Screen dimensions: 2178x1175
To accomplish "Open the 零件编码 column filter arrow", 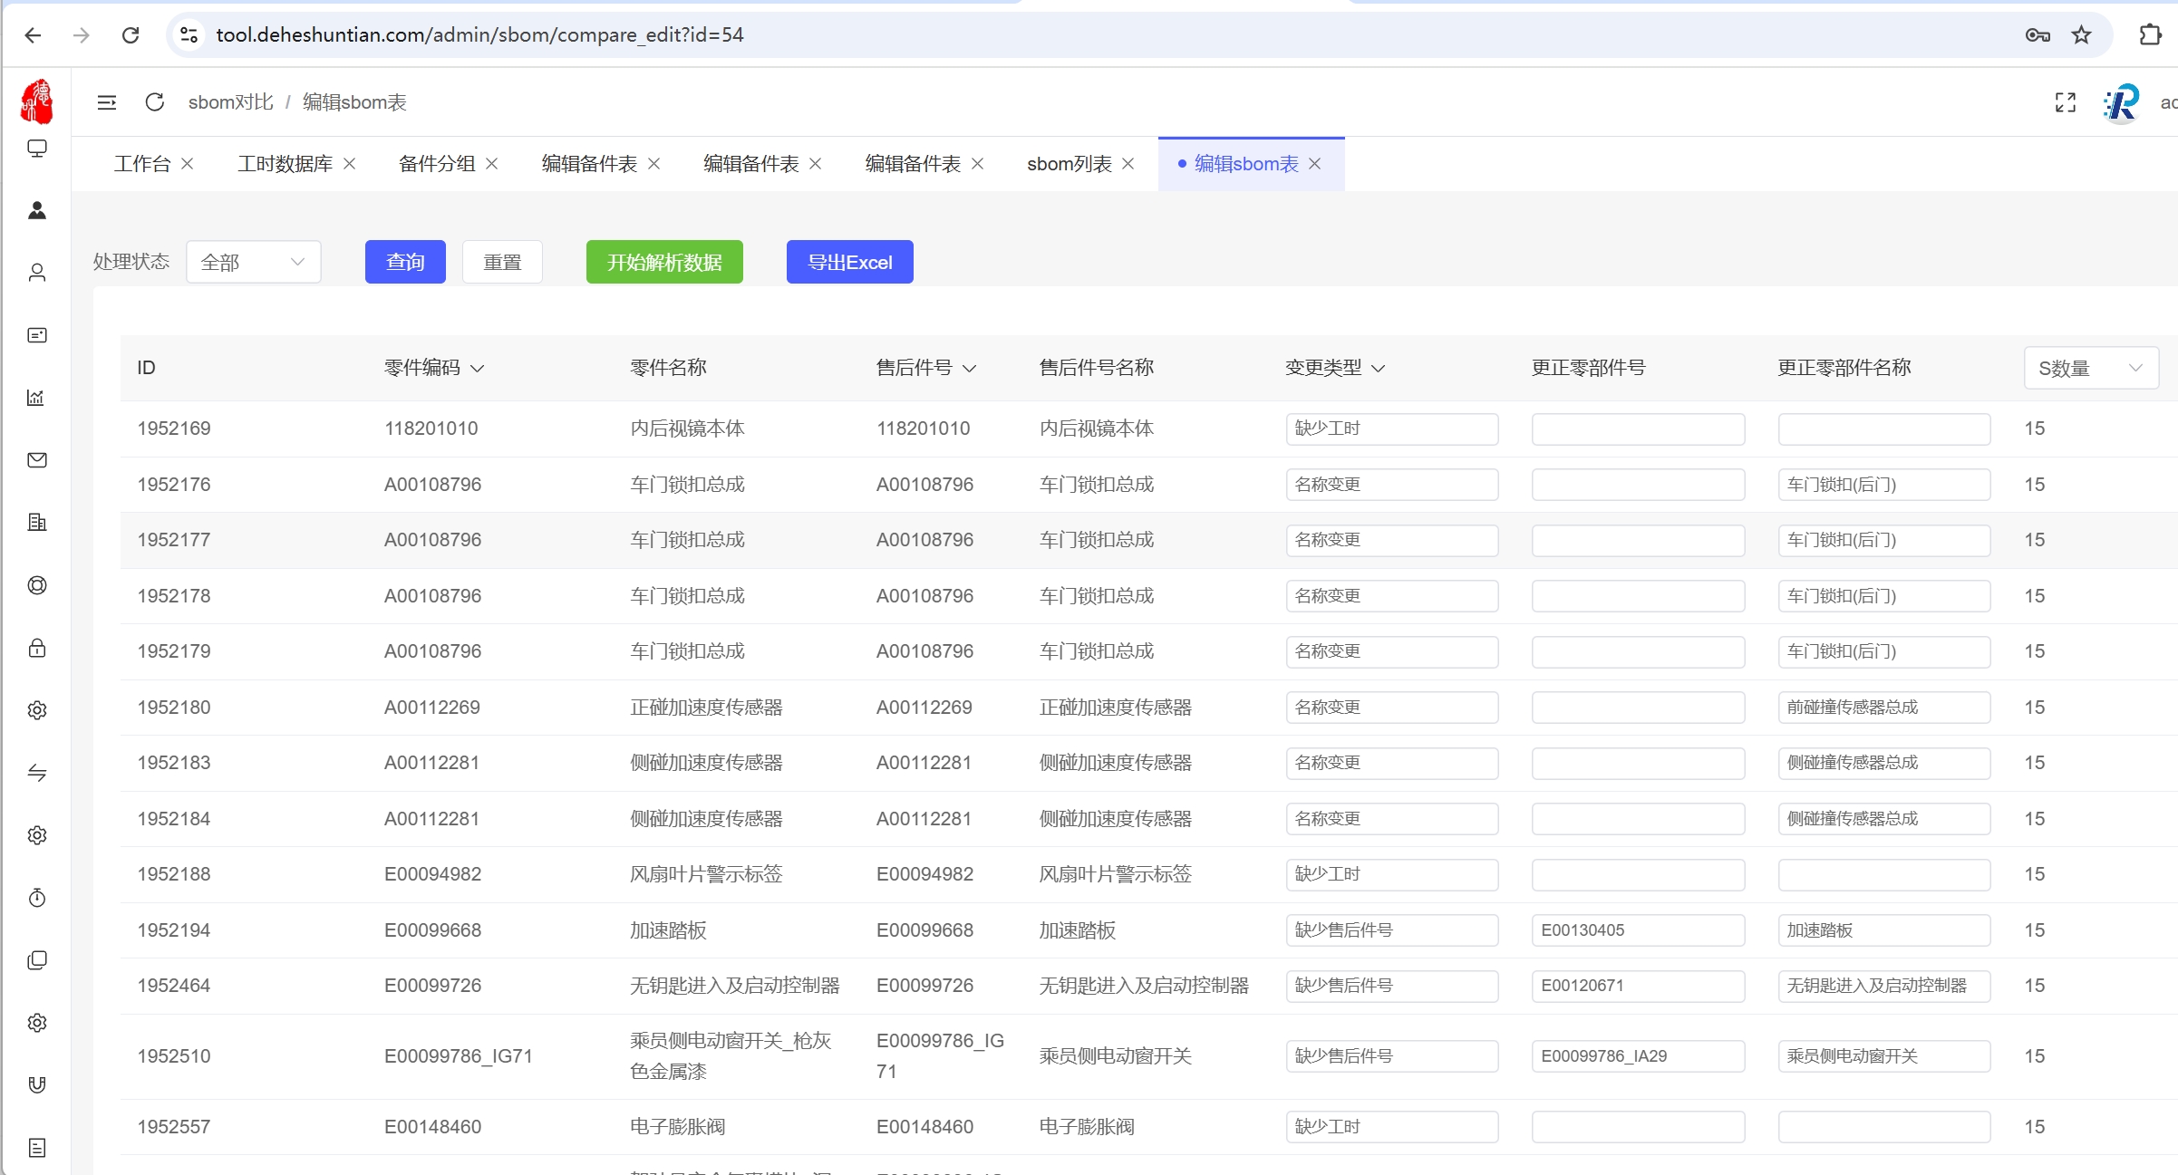I will pos(478,369).
